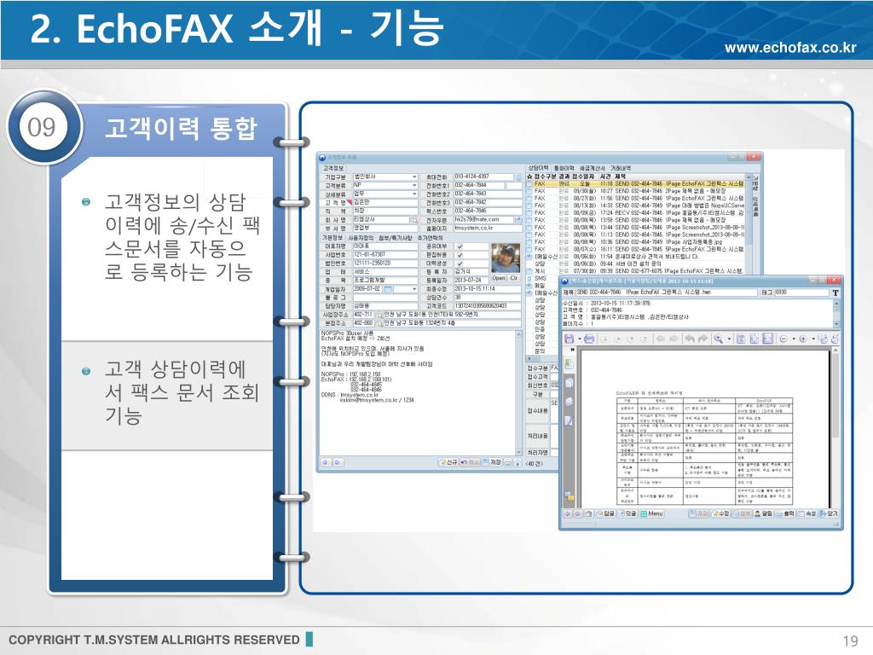Viewport: 873px width, 655px height.
Task: Click the email send icon next to 전자우편
Action: 518,220
